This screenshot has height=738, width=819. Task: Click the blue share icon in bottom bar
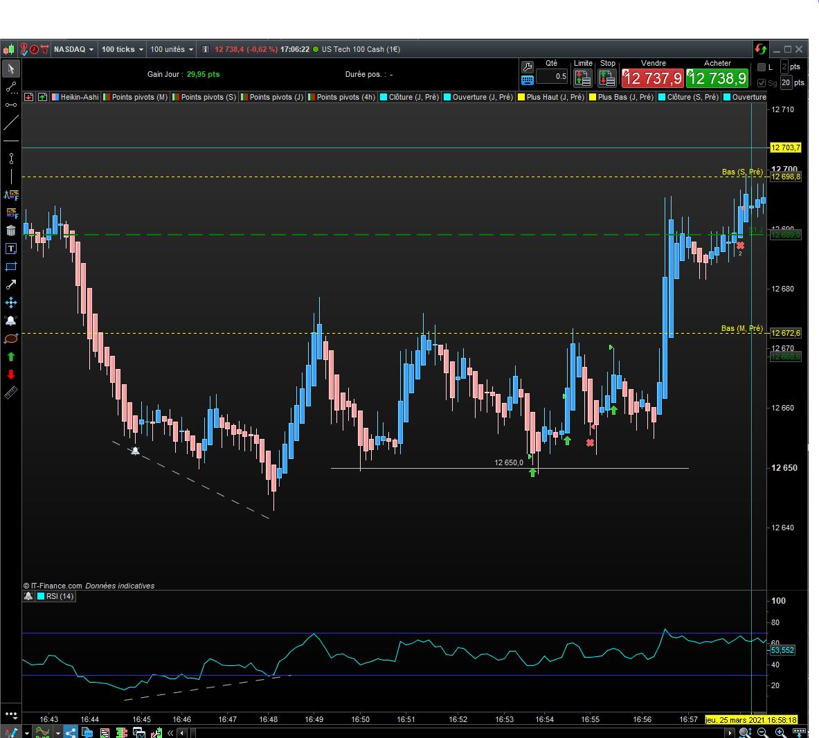coord(71,732)
